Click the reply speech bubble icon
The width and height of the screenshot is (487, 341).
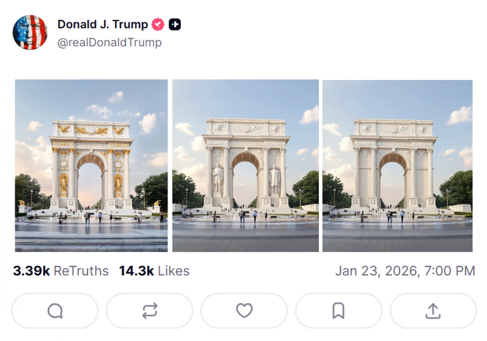(55, 311)
